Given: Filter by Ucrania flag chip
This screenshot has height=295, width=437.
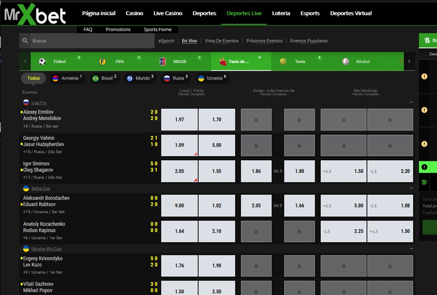Looking at the screenshot, I should [x=212, y=78].
